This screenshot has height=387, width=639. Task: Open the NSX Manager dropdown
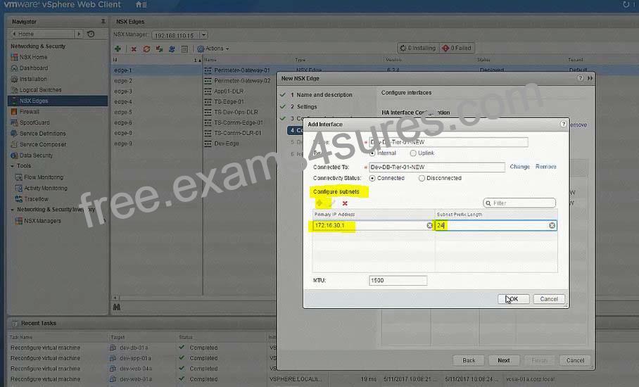click(204, 35)
